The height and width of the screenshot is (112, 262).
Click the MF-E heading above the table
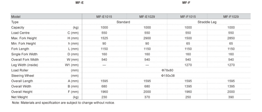[x=80, y=3]
